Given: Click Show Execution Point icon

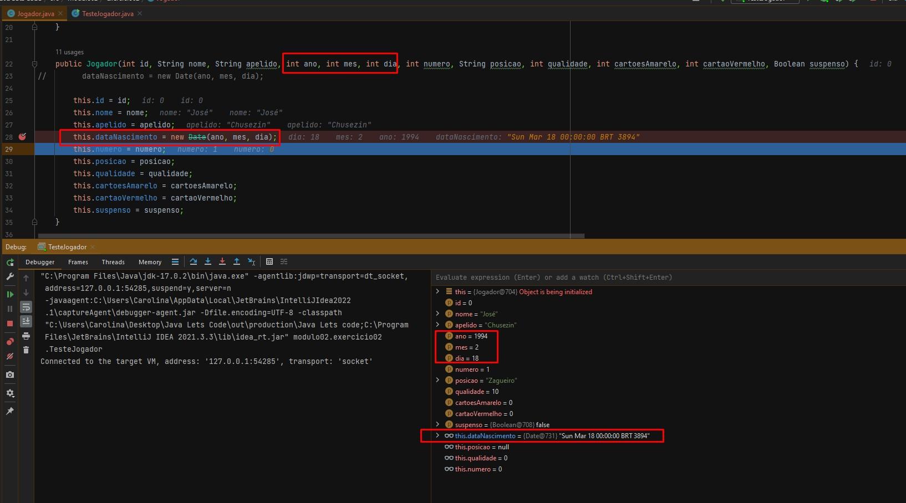Looking at the screenshot, I should [175, 261].
